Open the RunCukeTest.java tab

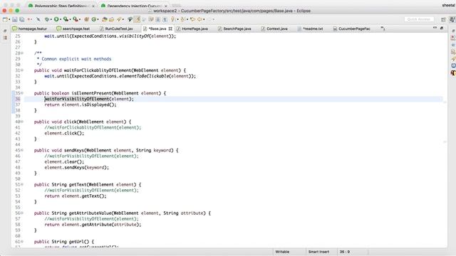(x=116, y=28)
